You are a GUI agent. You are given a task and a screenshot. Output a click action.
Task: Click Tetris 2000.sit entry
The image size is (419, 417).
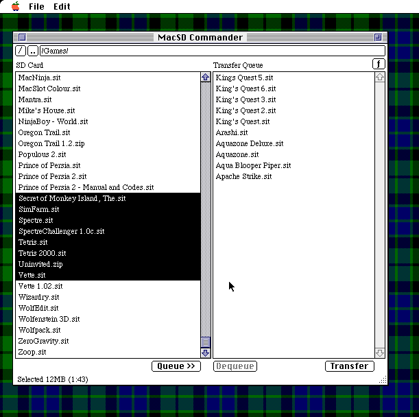[x=108, y=253]
